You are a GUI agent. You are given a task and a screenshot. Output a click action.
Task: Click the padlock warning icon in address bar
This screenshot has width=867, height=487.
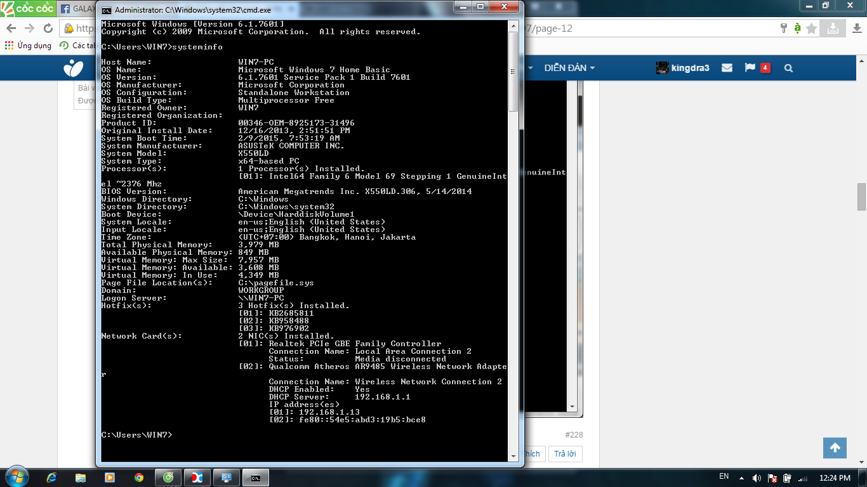[69, 29]
